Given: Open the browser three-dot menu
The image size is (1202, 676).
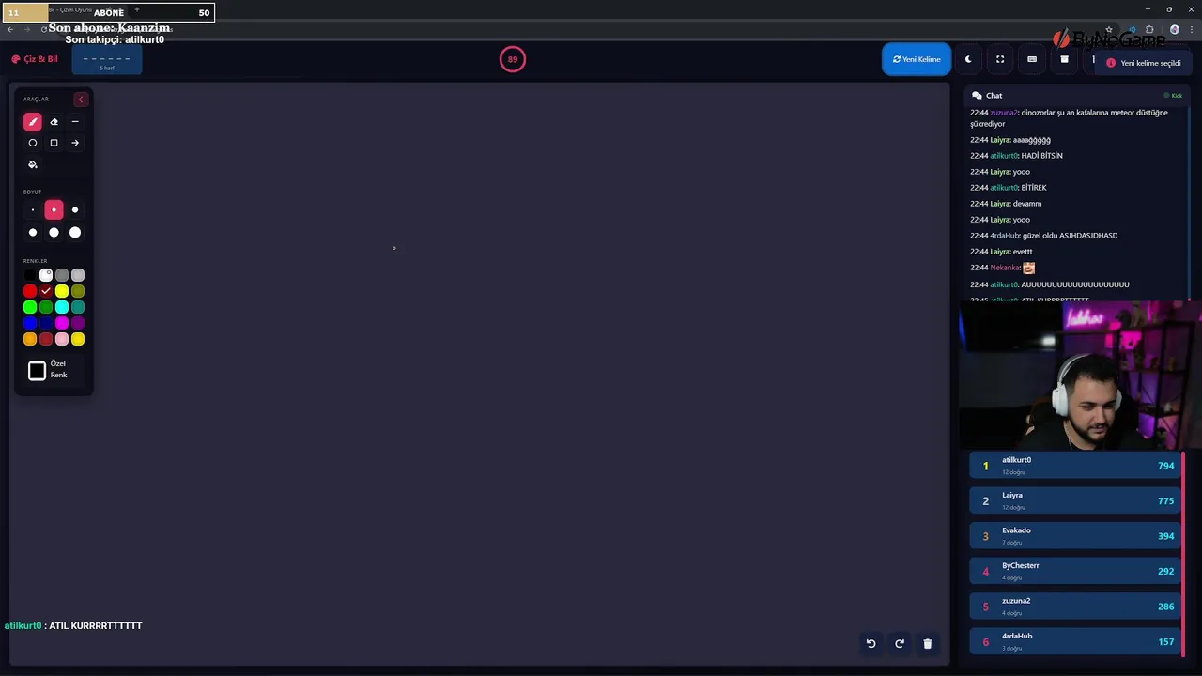Looking at the screenshot, I should pos(1192,29).
